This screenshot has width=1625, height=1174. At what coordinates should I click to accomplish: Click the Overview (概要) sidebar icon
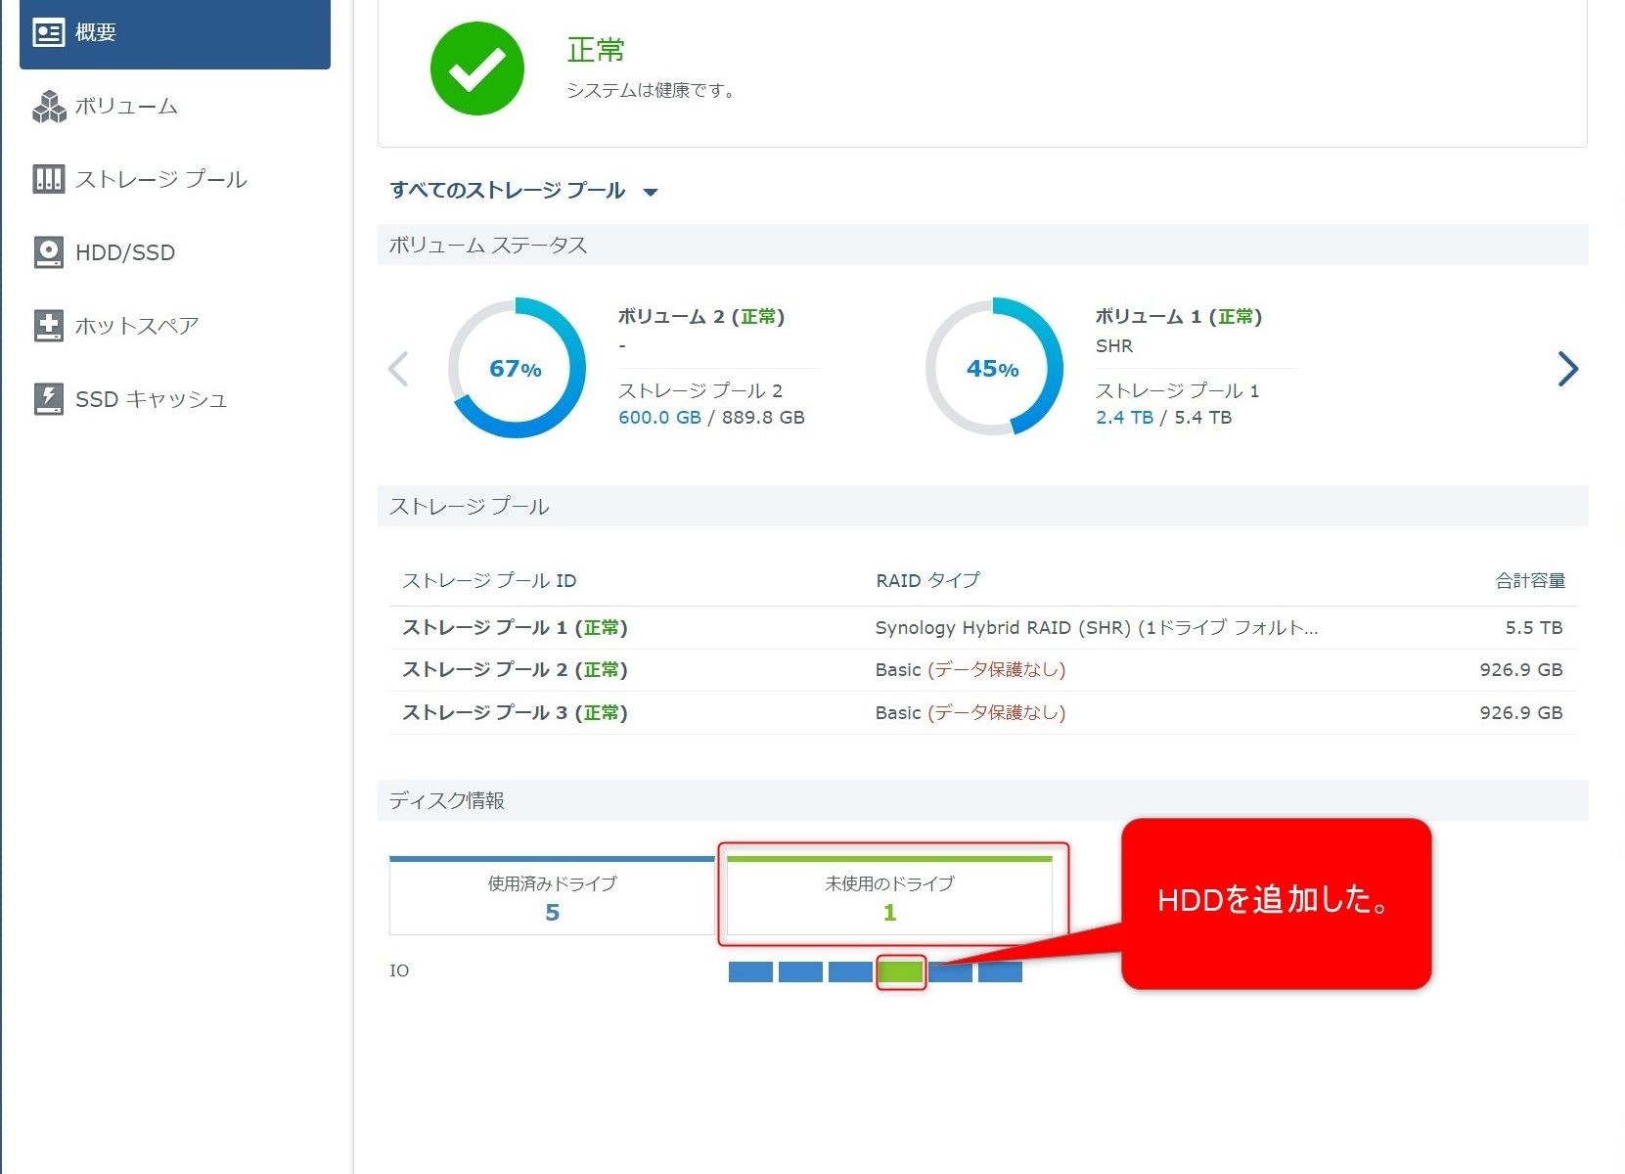(48, 32)
